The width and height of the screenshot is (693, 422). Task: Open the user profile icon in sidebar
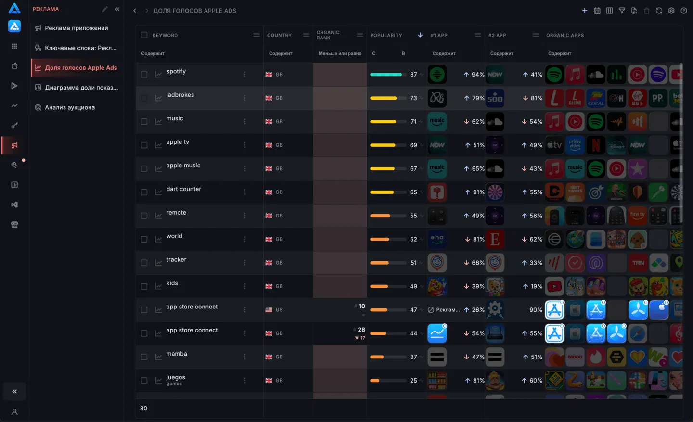pyautogui.click(x=14, y=412)
